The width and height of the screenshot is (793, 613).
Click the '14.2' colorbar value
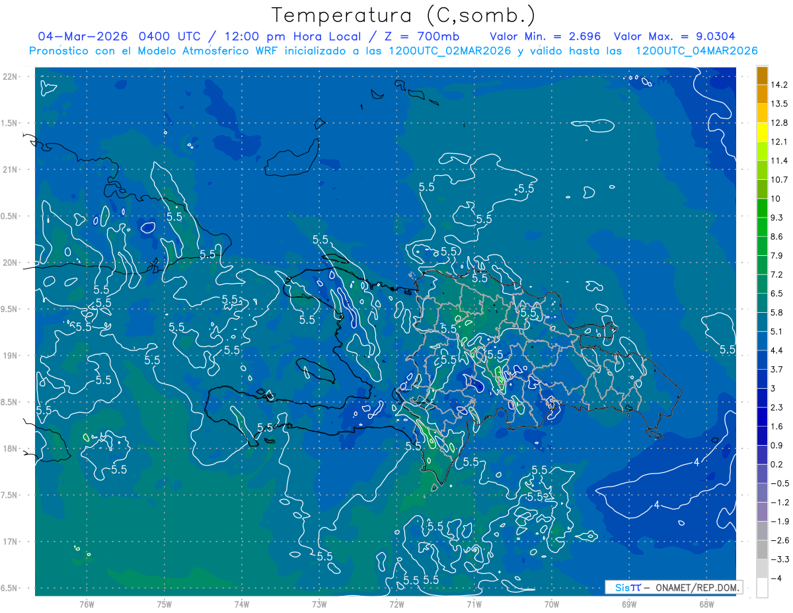pyautogui.click(x=780, y=85)
